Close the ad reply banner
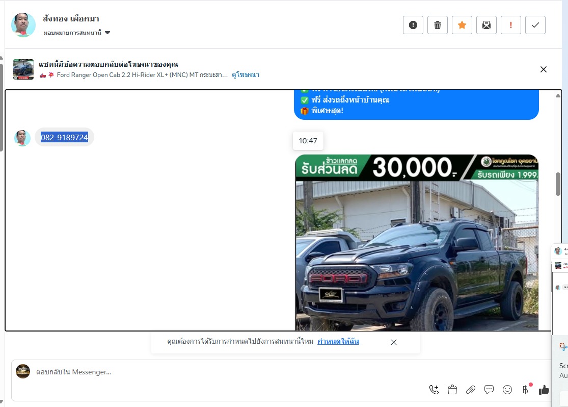Screen dimensions: 568x407 (544, 69)
